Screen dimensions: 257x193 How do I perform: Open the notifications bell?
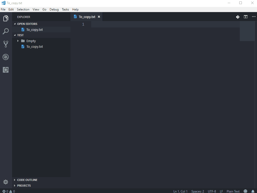253,191
